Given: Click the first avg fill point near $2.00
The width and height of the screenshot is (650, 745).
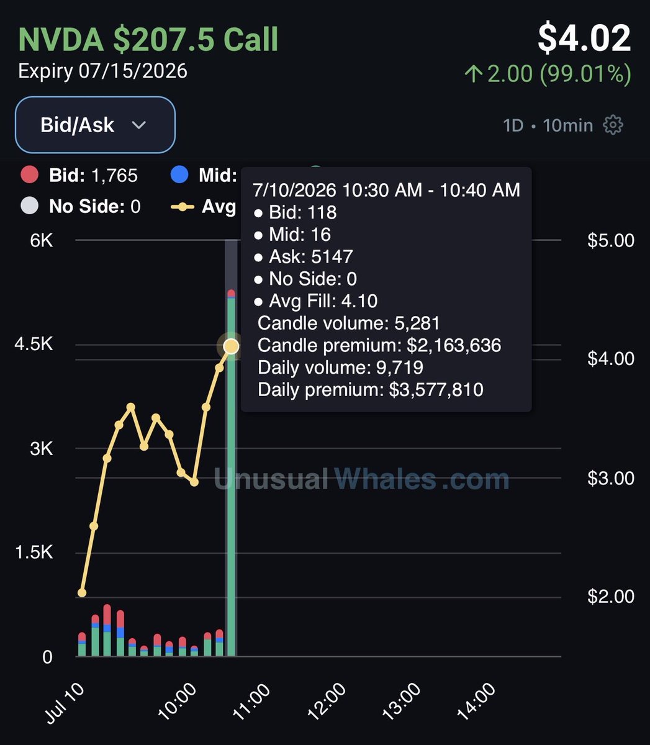Looking at the screenshot, I should pos(82,593).
